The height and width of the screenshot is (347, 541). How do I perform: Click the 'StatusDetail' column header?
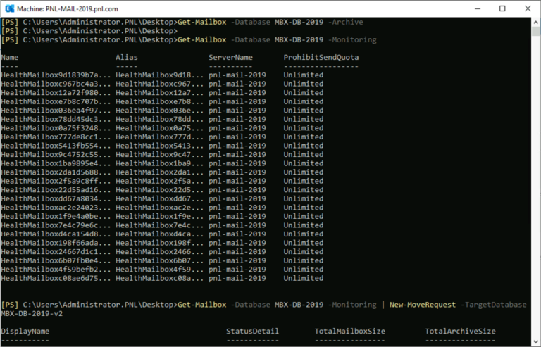coord(252,331)
